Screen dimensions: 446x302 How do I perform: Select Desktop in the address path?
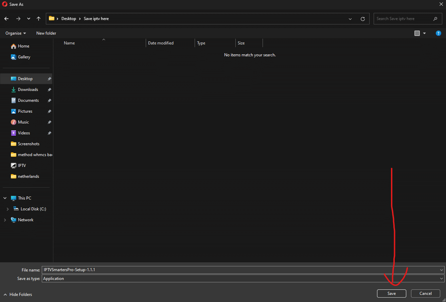pos(69,19)
